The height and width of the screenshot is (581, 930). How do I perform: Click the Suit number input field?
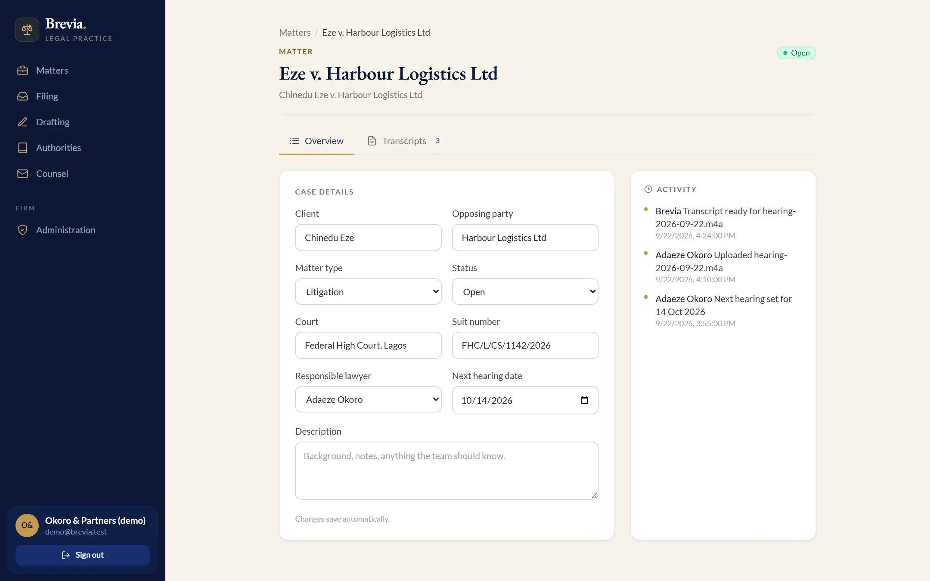pyautogui.click(x=525, y=346)
